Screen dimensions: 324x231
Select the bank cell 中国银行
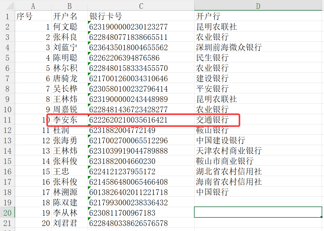point(258,192)
